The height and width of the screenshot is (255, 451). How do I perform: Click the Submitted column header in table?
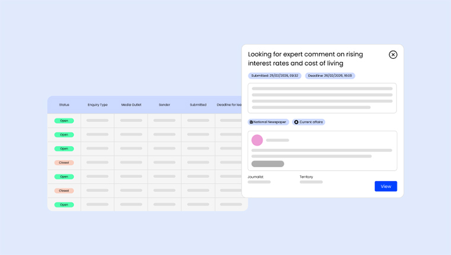198,105
